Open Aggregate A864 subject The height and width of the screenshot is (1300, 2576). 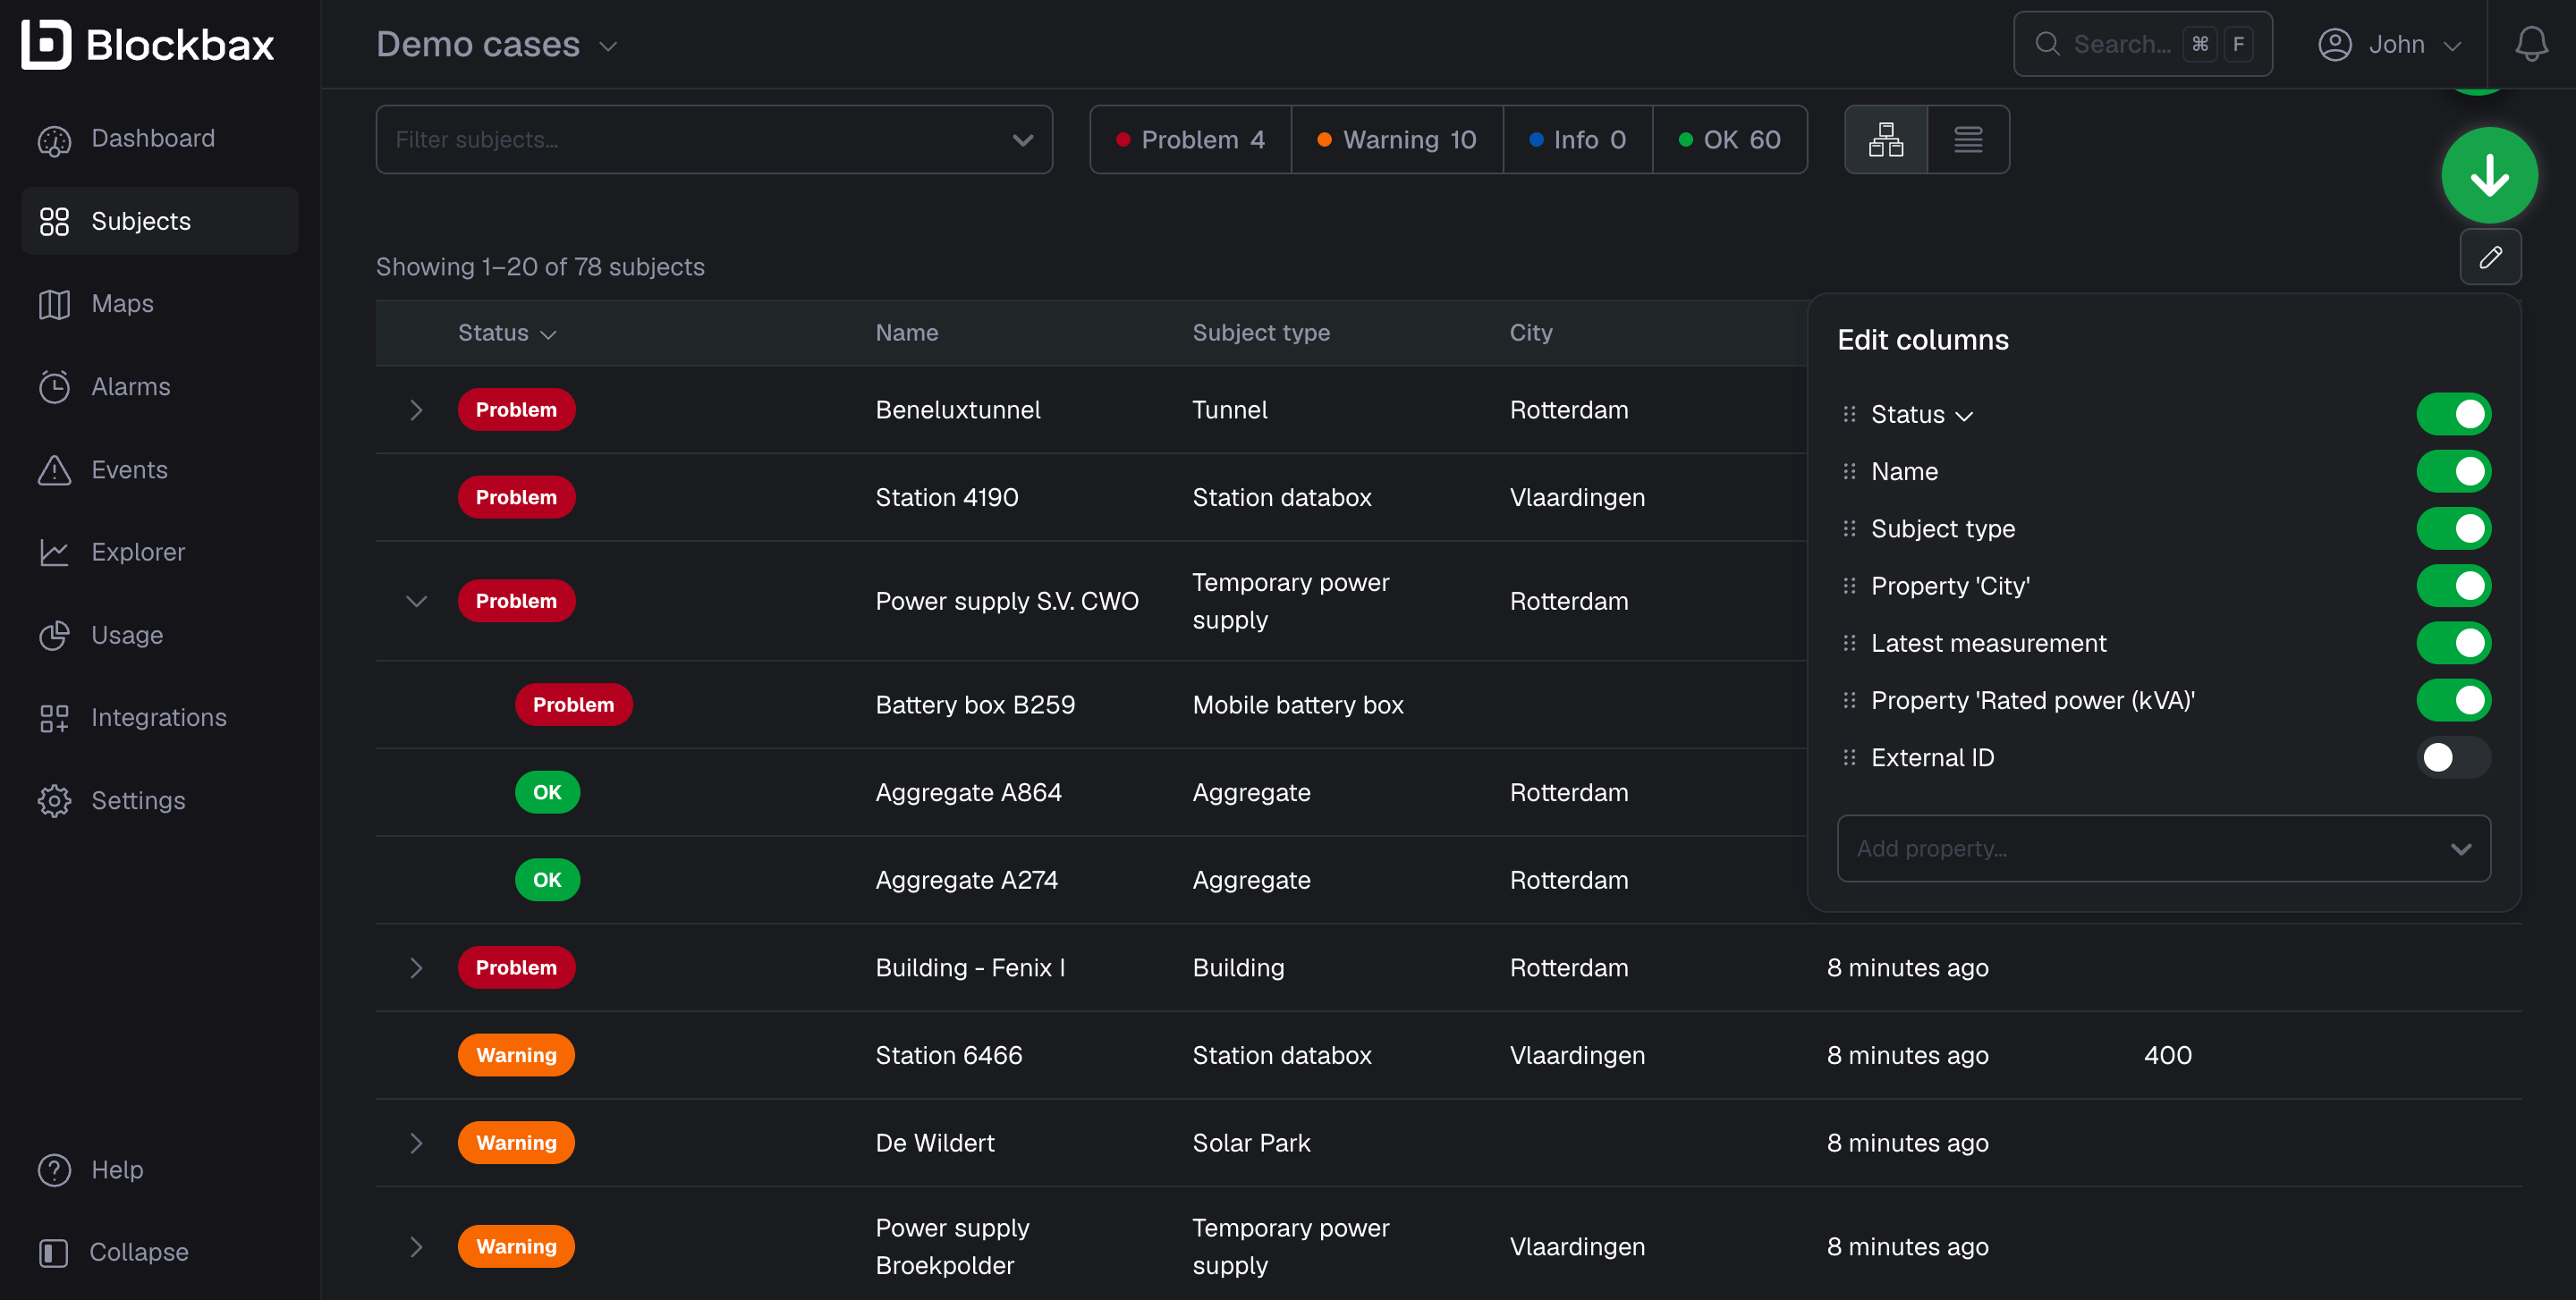[x=968, y=792]
